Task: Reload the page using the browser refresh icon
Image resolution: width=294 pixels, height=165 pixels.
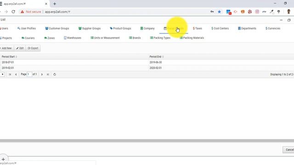Action: pyautogui.click(x=13, y=11)
